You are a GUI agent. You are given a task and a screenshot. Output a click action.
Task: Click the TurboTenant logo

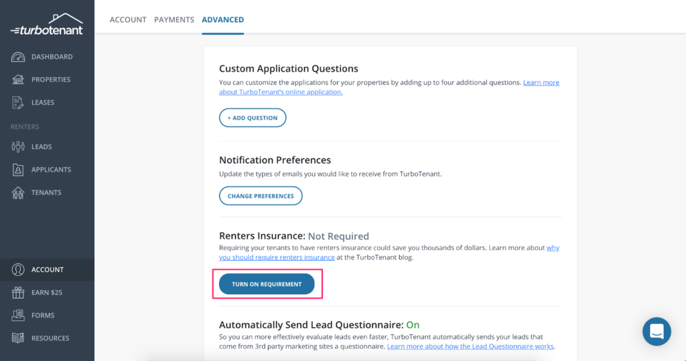47,25
